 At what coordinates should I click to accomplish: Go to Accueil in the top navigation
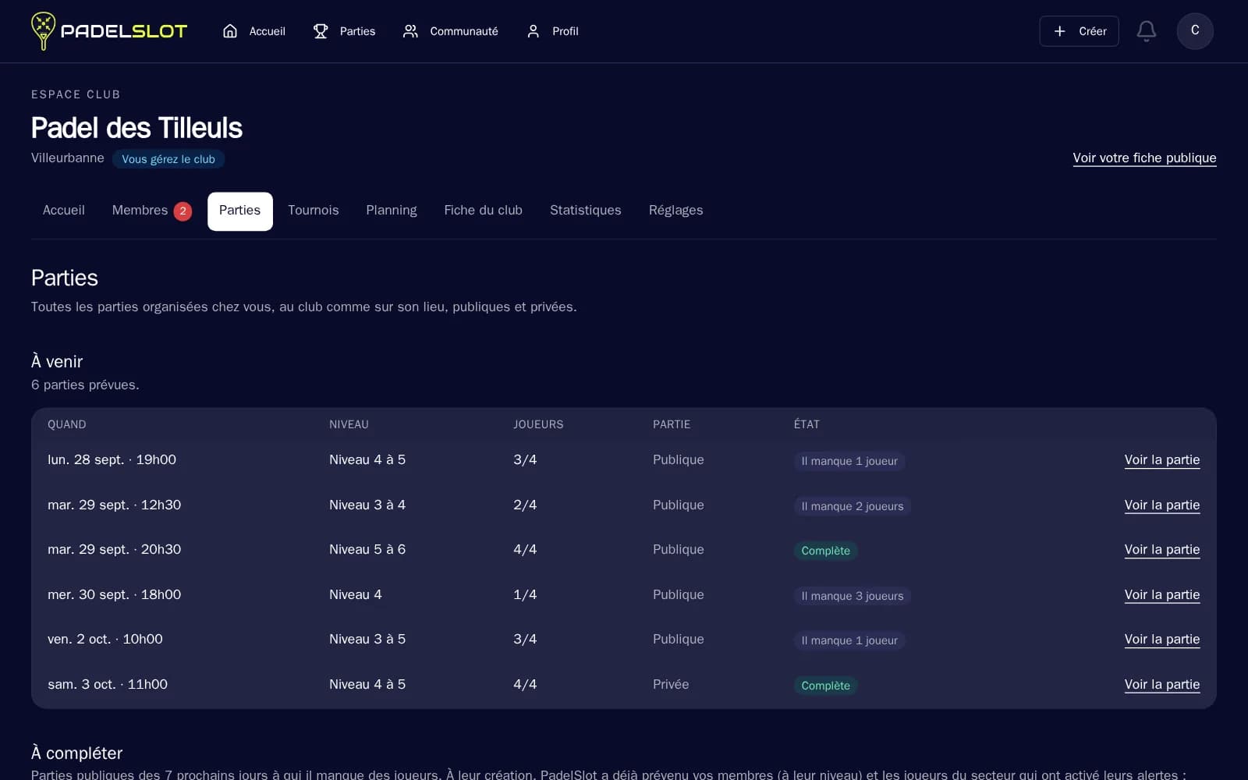pos(254,31)
